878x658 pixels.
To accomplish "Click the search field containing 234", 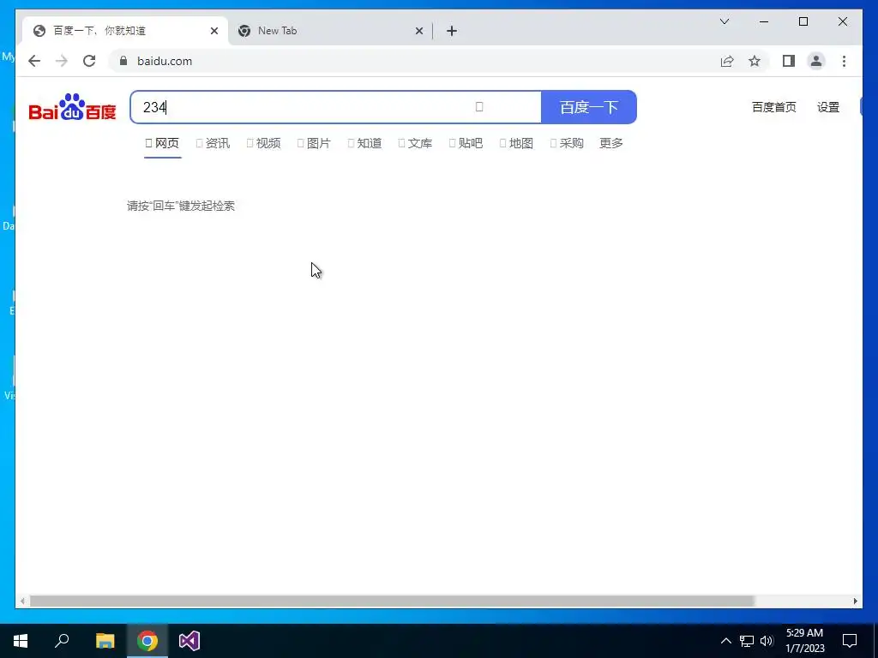I will click(x=336, y=107).
